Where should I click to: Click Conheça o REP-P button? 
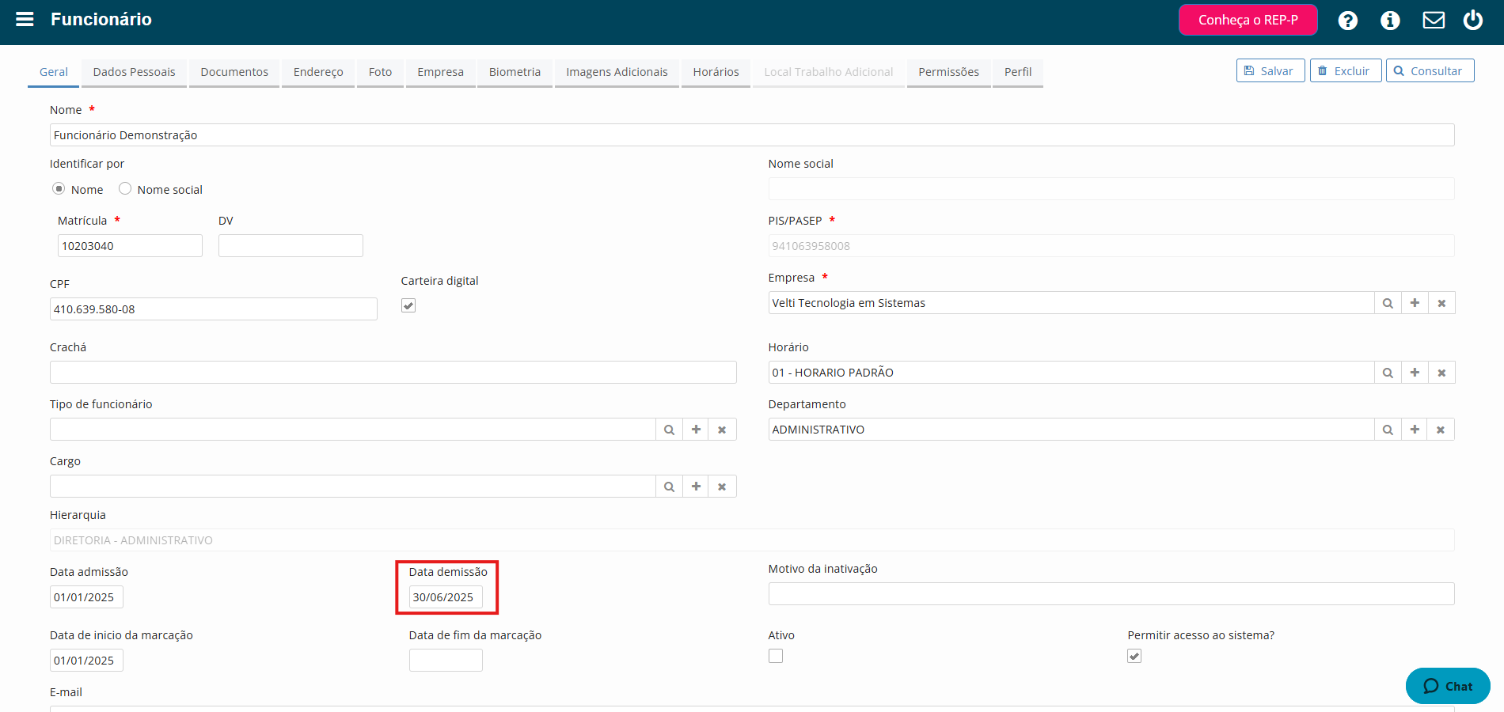coord(1248,20)
